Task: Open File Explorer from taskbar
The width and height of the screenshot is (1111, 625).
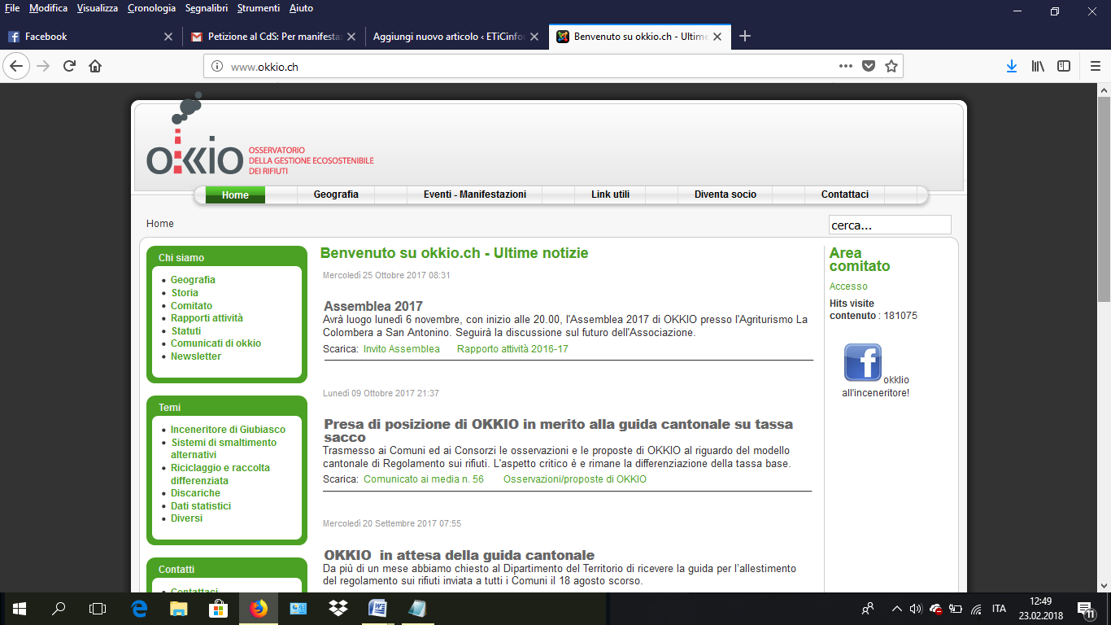Action: pyautogui.click(x=178, y=608)
